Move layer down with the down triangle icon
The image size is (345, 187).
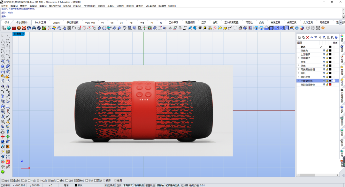pos(316,37)
